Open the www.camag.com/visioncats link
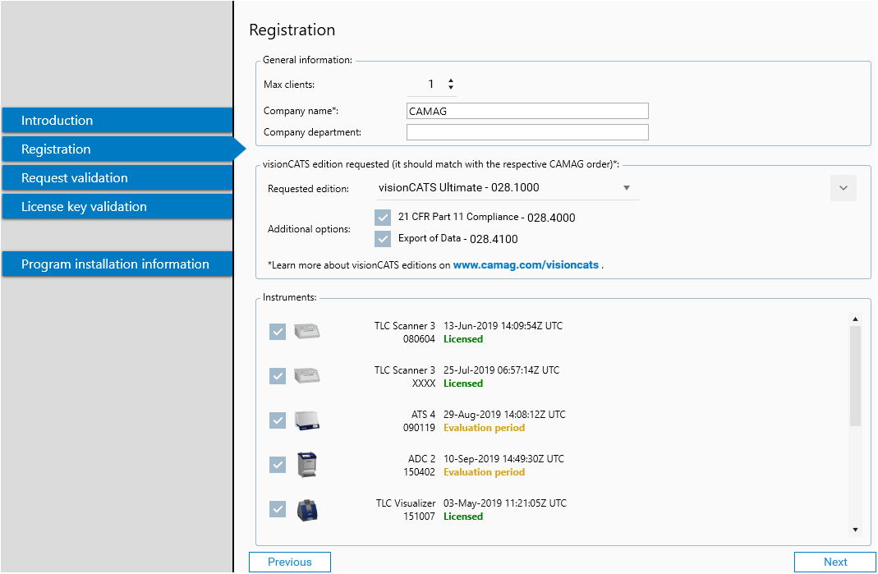 coord(527,264)
